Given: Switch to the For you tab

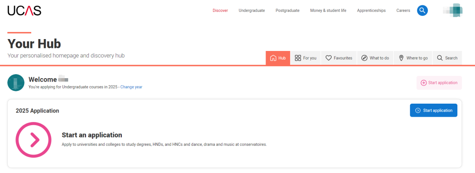Looking at the screenshot, I should pos(305,58).
